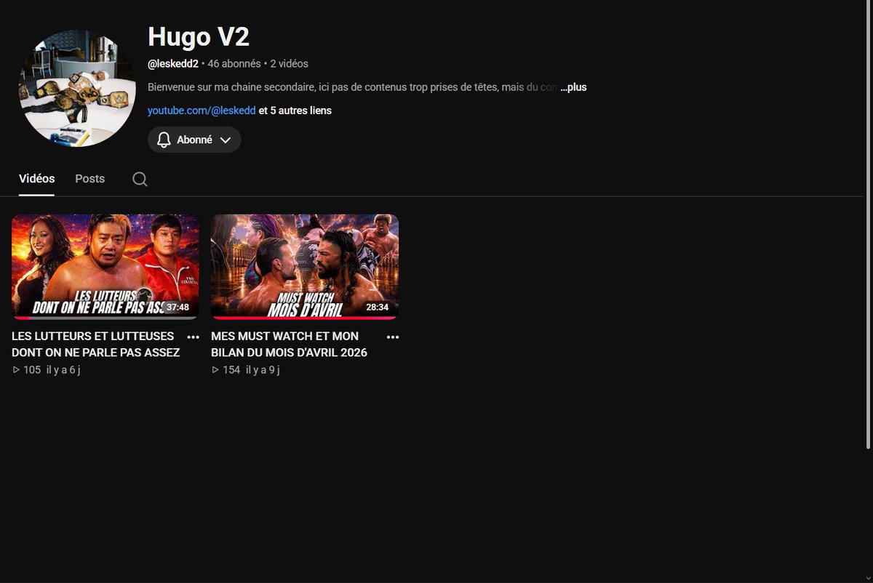
Task: Open the youtube.com/@leskedd link
Action: [x=202, y=110]
